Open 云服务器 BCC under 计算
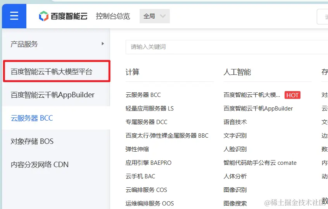Screen dimensions: 328x209 tap(143, 95)
